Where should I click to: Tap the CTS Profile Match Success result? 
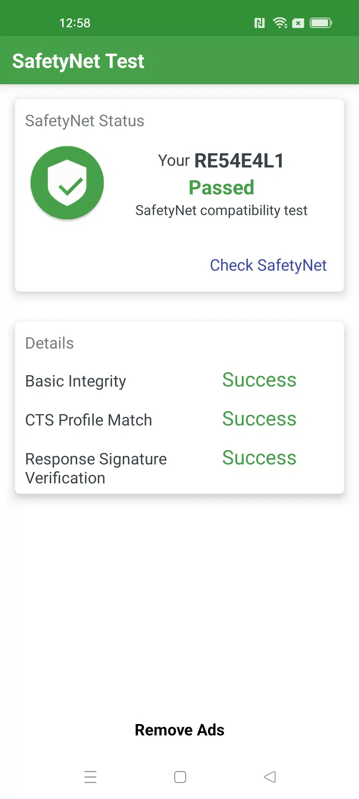[x=259, y=419]
